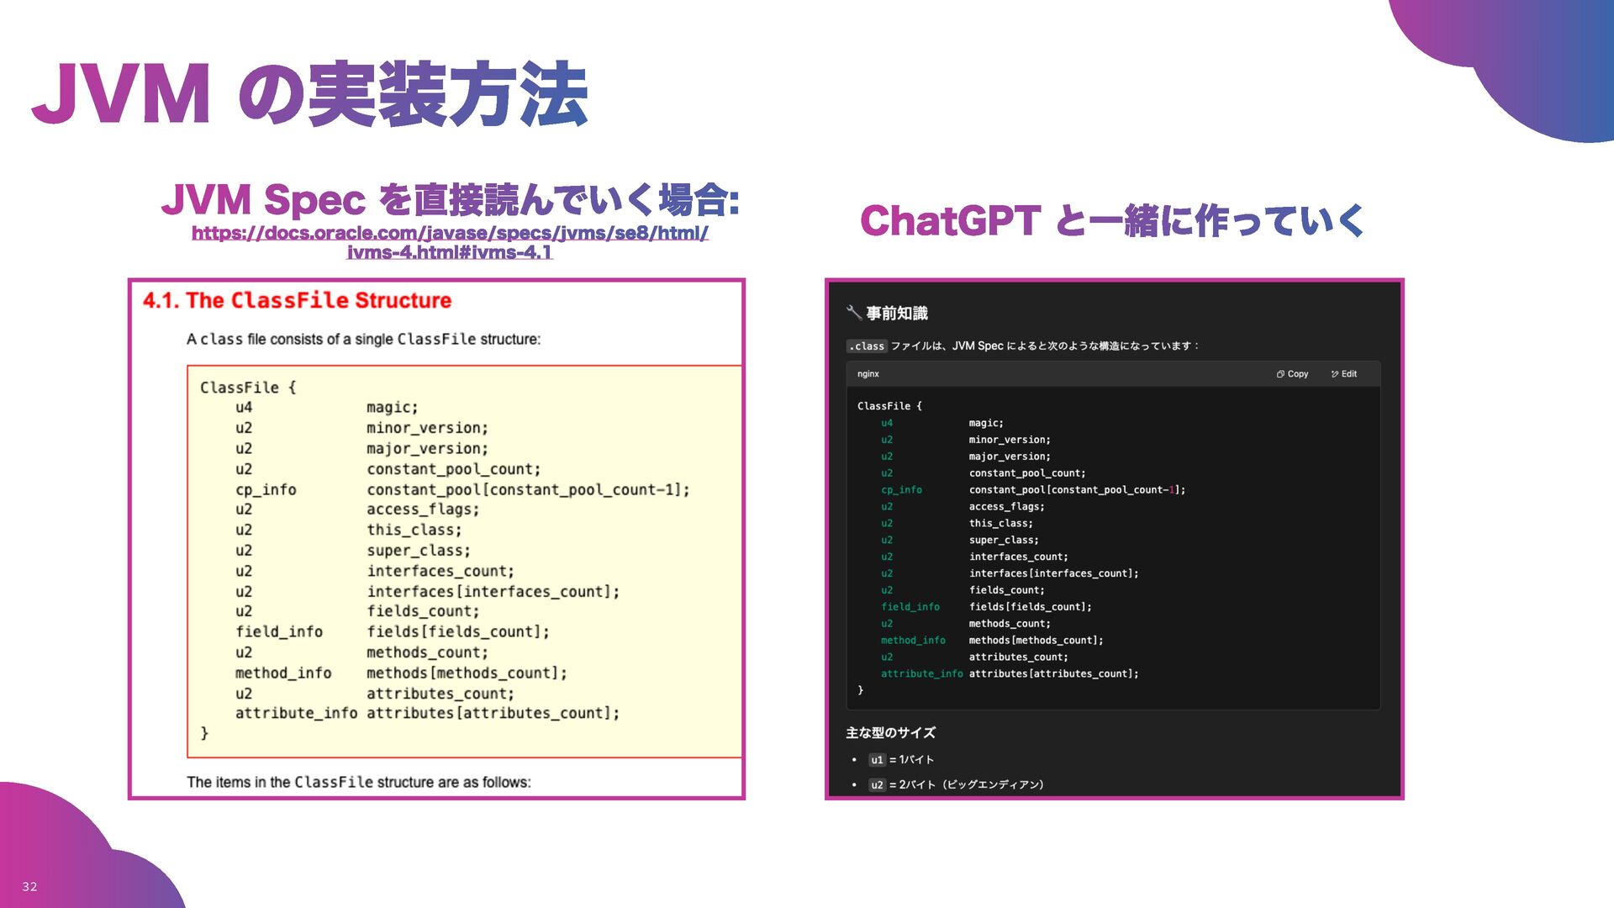Click the nginx language label on the code block

pyautogui.click(x=868, y=374)
